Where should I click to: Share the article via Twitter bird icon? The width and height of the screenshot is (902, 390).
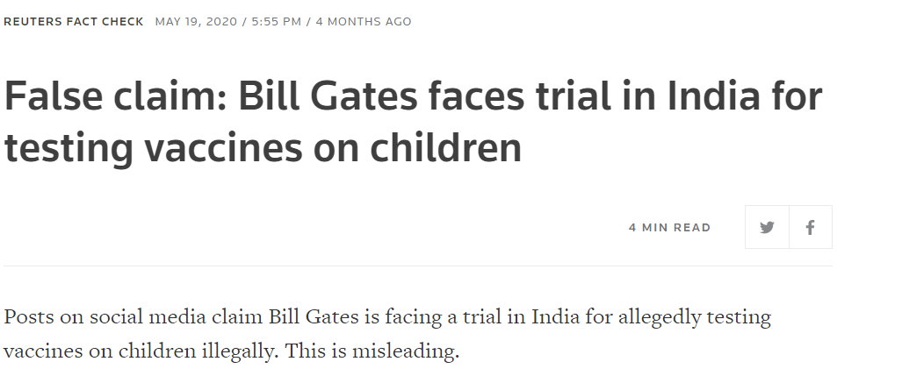pos(767,228)
